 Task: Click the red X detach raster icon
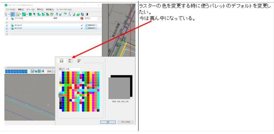point(47,14)
